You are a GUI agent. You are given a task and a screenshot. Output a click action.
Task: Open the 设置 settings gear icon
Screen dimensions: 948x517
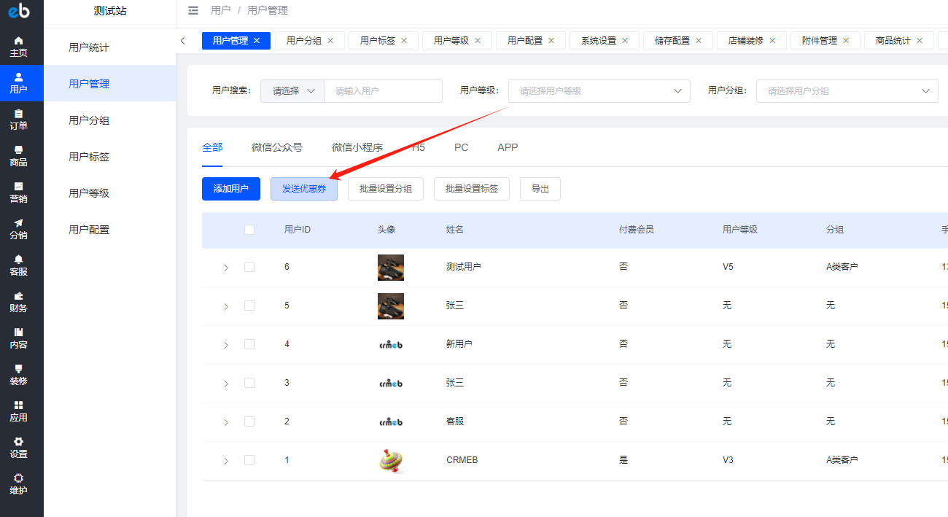(19, 447)
